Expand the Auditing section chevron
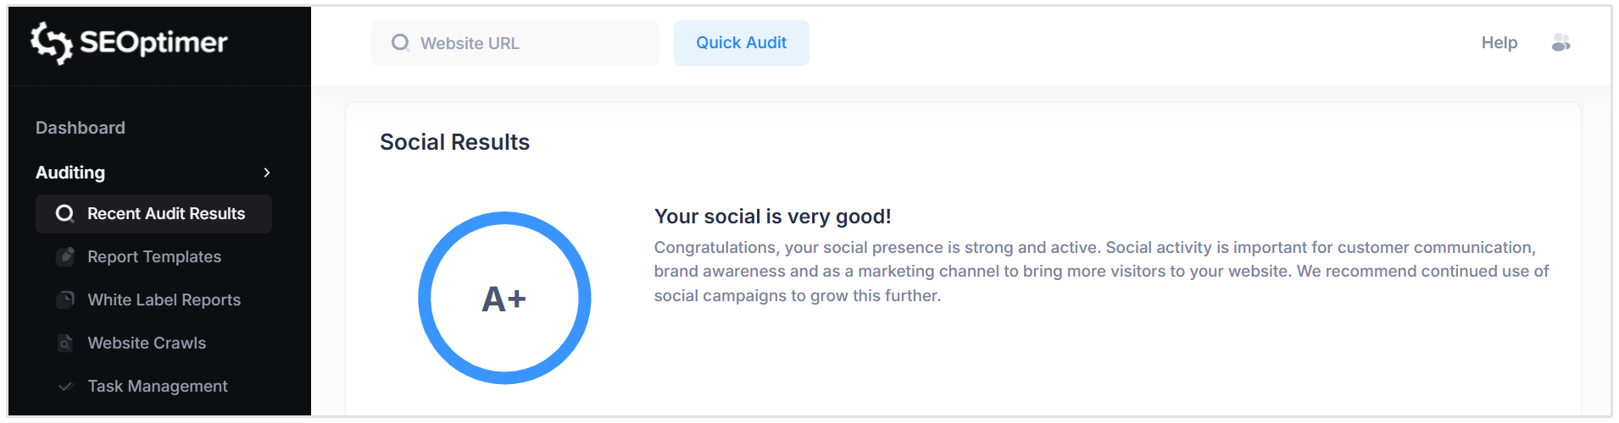The image size is (1619, 423). click(x=267, y=173)
